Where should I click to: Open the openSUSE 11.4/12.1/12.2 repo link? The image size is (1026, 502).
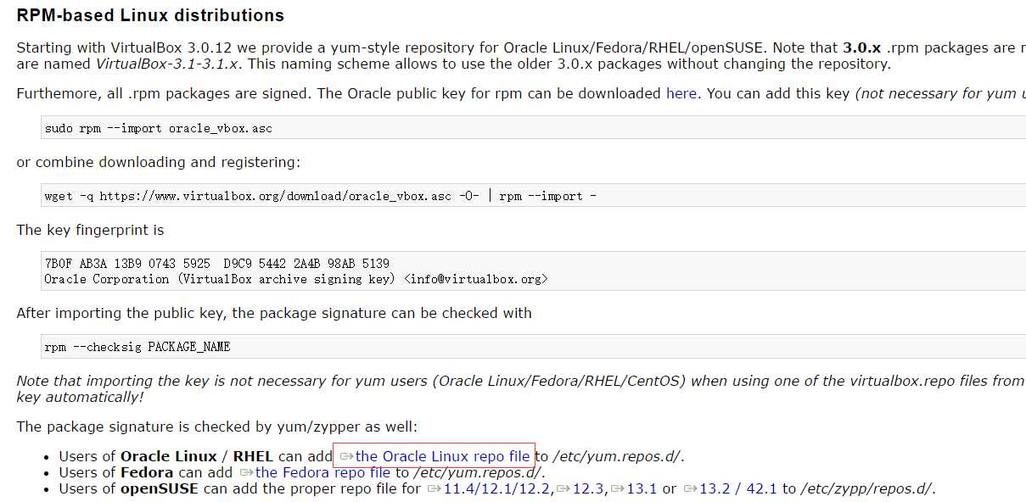point(497,488)
